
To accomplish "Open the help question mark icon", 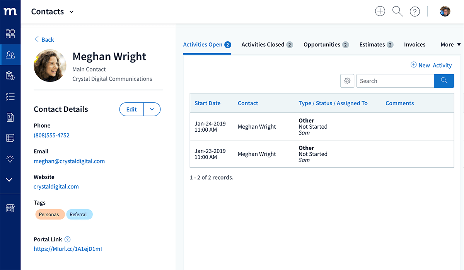I will [415, 12].
